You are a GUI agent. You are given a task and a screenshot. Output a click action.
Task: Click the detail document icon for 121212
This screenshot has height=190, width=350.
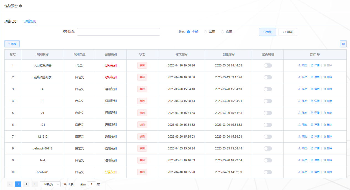pyautogui.click(x=312, y=137)
